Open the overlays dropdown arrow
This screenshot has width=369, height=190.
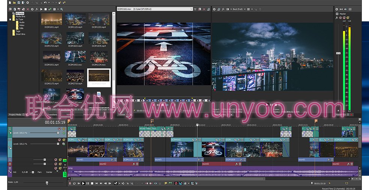252,9
